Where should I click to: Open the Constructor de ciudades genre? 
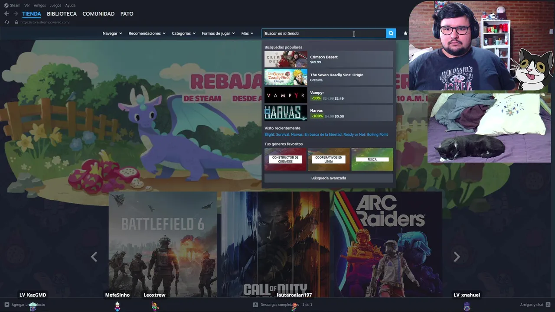[x=285, y=159]
